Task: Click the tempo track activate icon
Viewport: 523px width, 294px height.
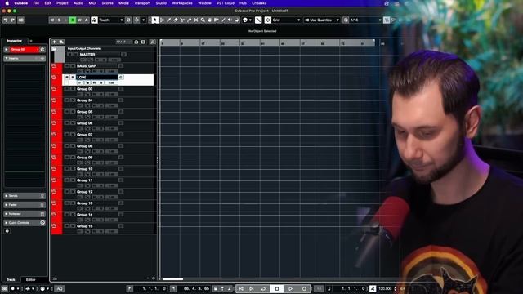Action: point(373,288)
